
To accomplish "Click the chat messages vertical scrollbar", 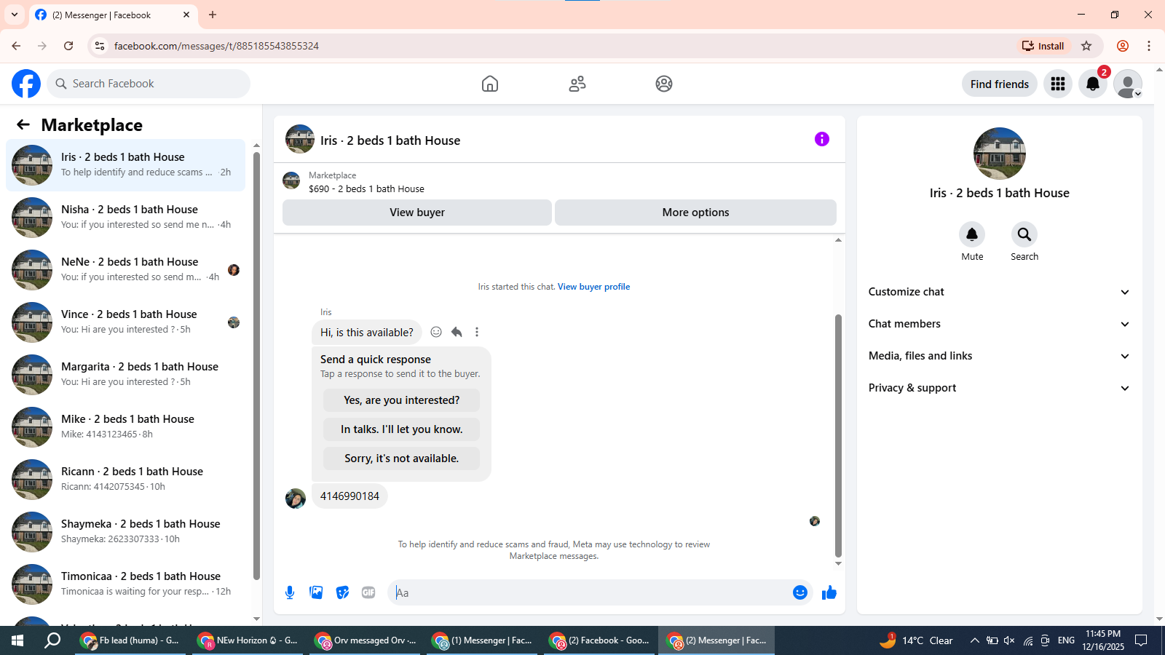I will click(838, 435).
